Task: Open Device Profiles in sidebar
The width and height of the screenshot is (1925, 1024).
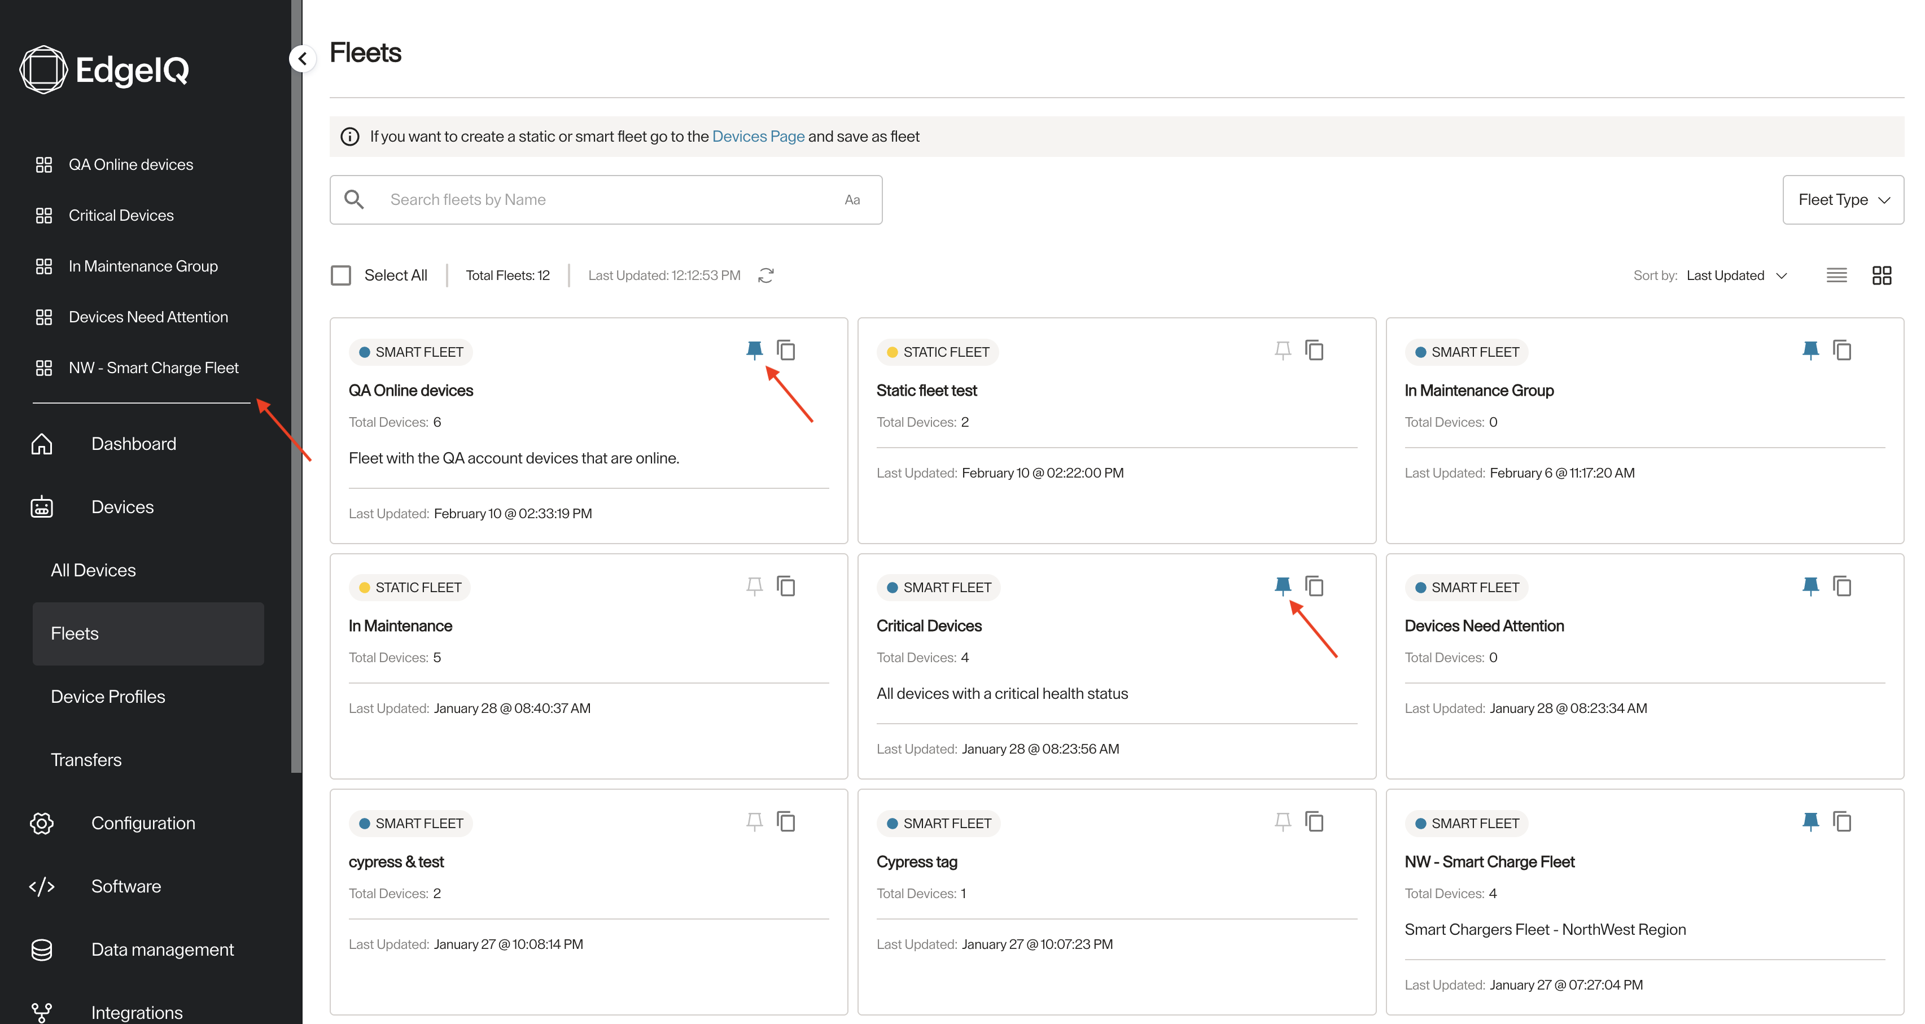Action: [x=108, y=697]
